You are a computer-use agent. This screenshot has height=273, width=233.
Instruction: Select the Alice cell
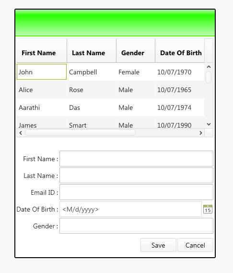click(x=42, y=90)
